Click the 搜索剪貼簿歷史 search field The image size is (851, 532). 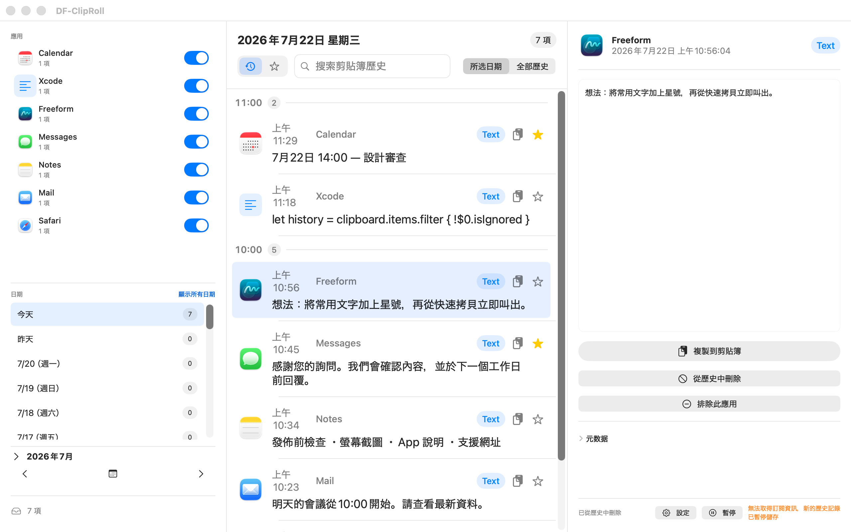click(372, 66)
